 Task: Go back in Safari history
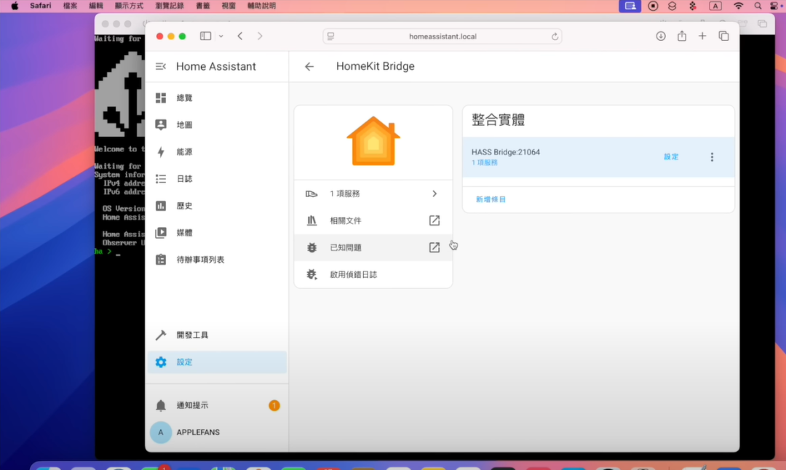point(240,36)
